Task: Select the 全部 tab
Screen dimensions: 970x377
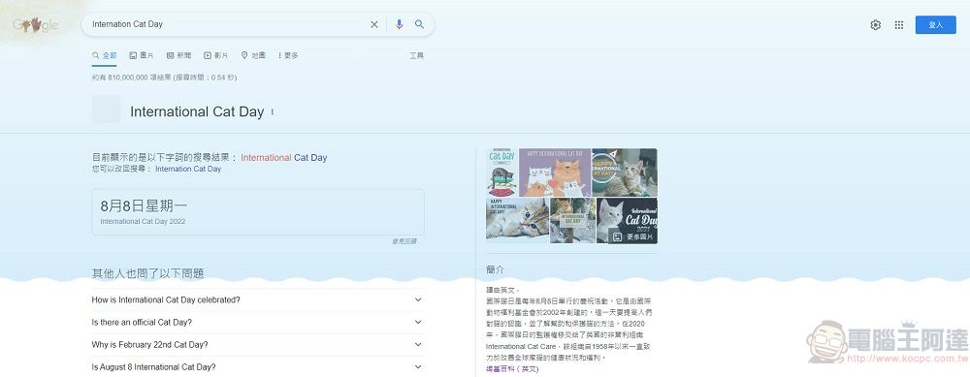Action: [104, 55]
